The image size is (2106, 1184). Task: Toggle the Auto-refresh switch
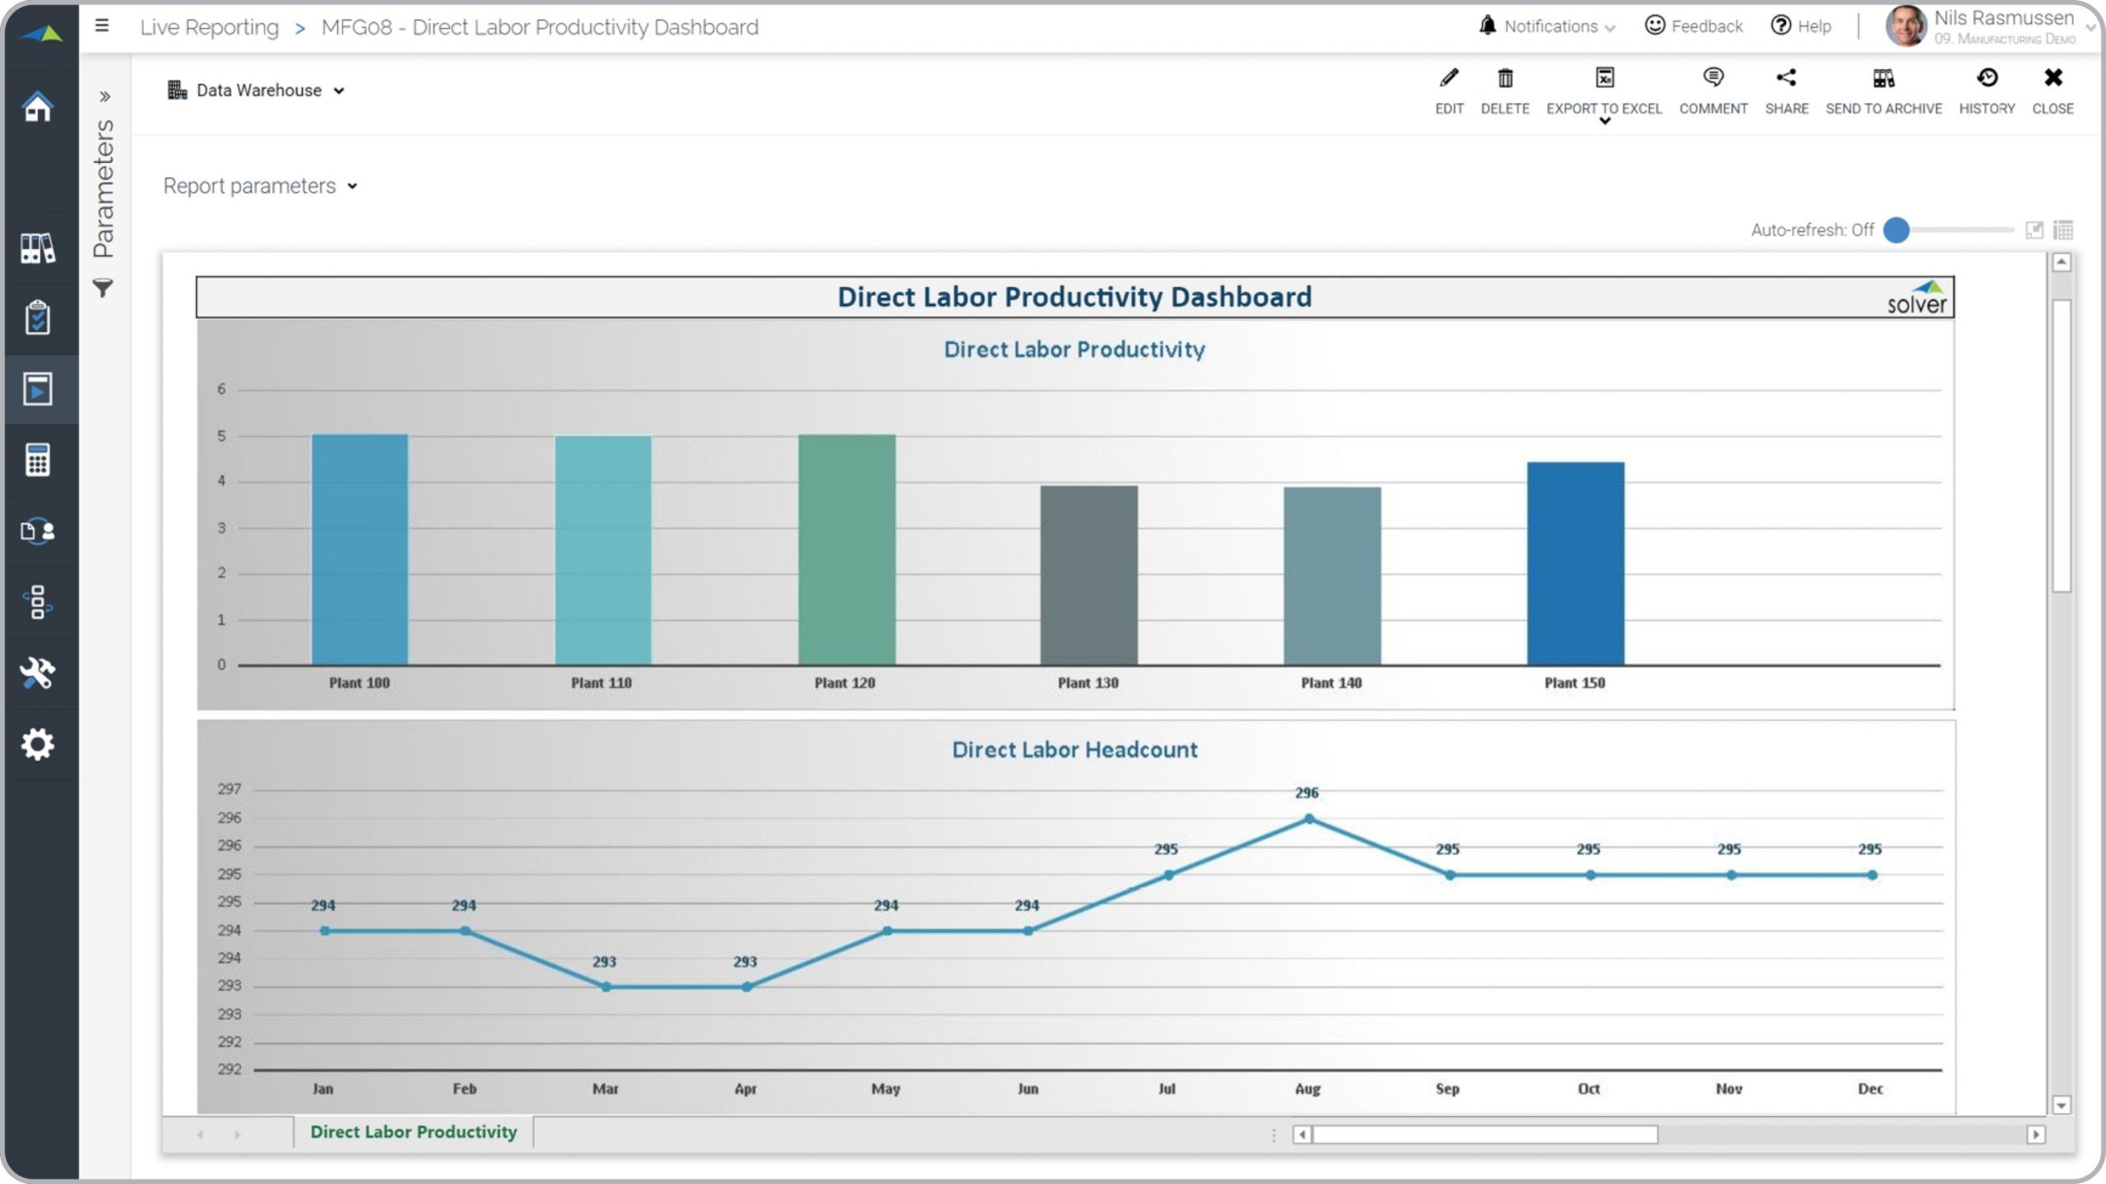click(1897, 230)
